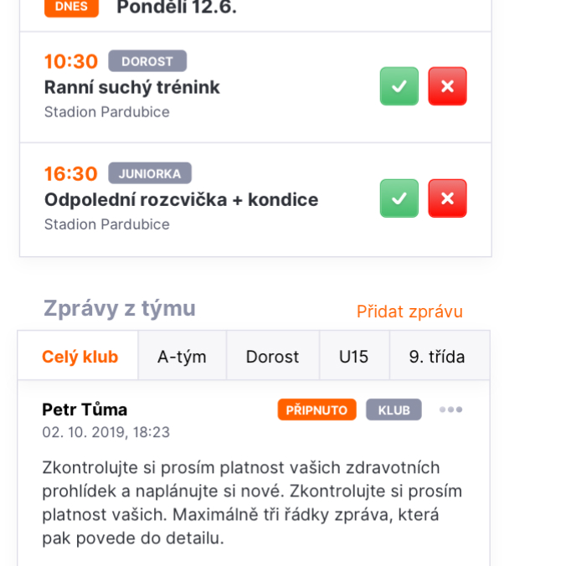Open Ranní suchý trénink event title
566x566 pixels.
point(131,87)
